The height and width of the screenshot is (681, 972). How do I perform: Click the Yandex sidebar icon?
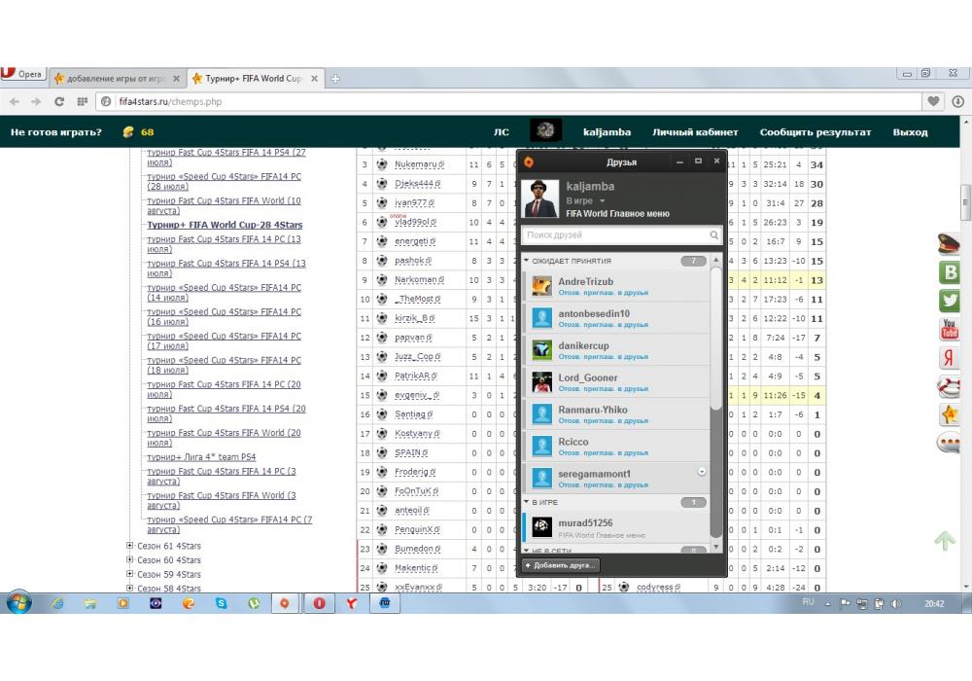949,358
